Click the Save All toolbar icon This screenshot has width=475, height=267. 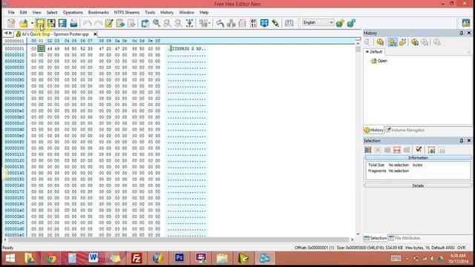pos(62,23)
